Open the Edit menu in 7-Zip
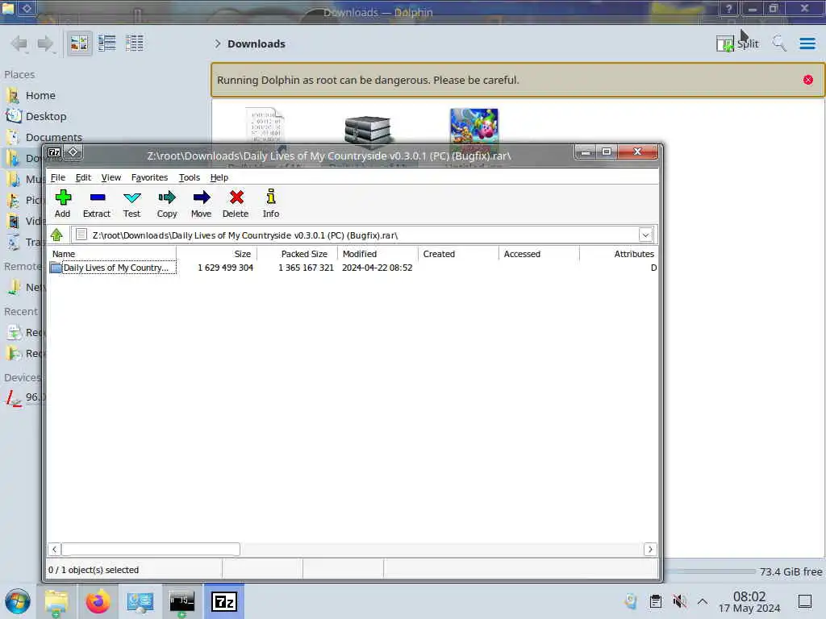Screen dimensions: 826x619 point(83,177)
